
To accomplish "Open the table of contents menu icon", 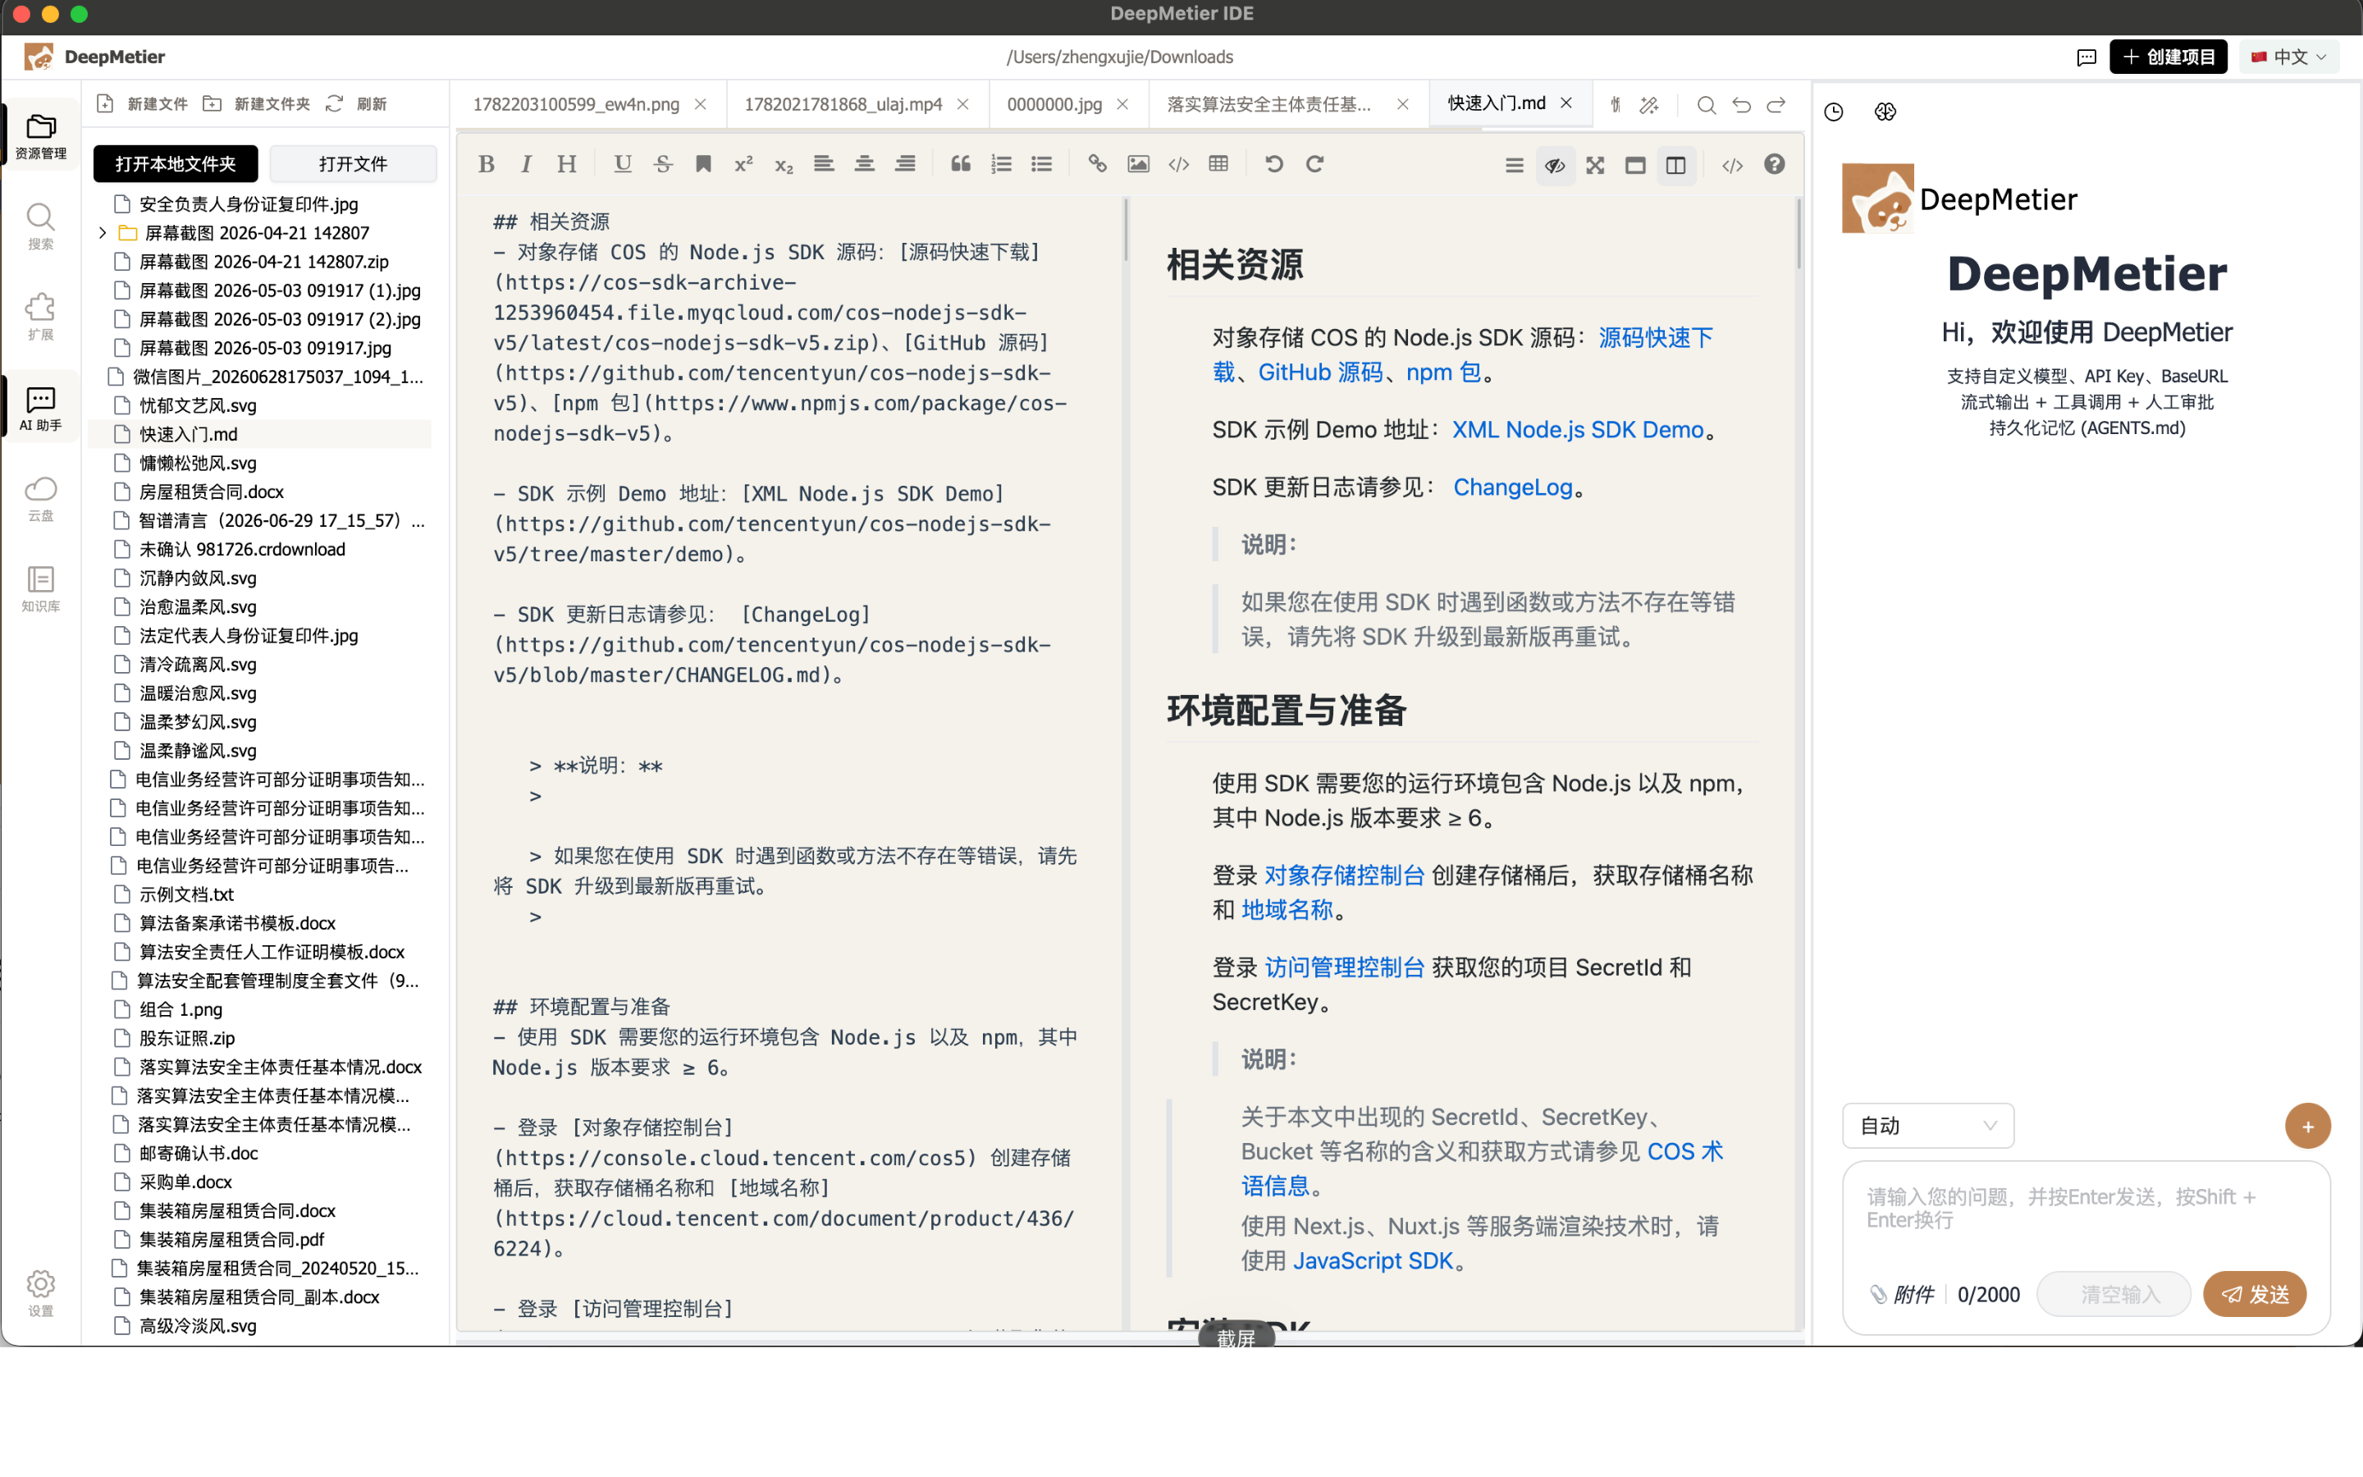I will [1515, 165].
